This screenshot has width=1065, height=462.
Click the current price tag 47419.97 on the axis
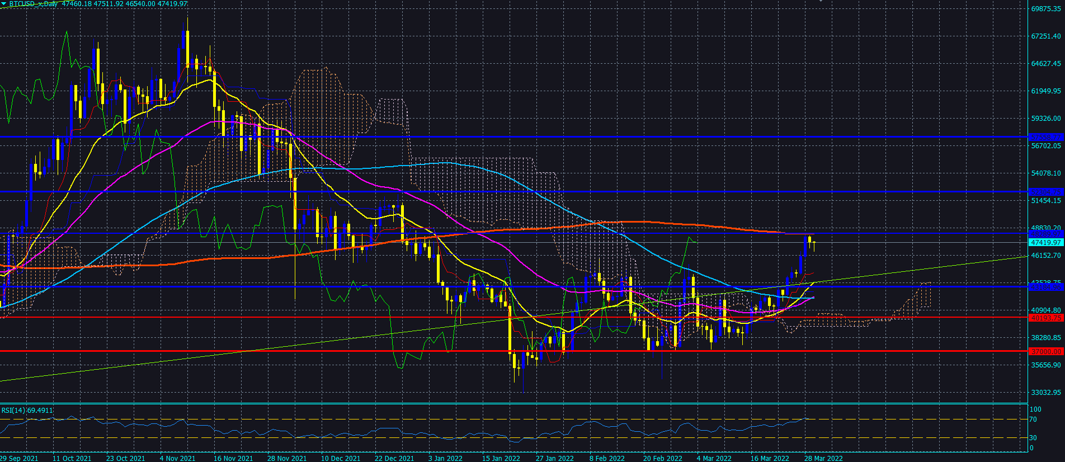[1046, 243]
